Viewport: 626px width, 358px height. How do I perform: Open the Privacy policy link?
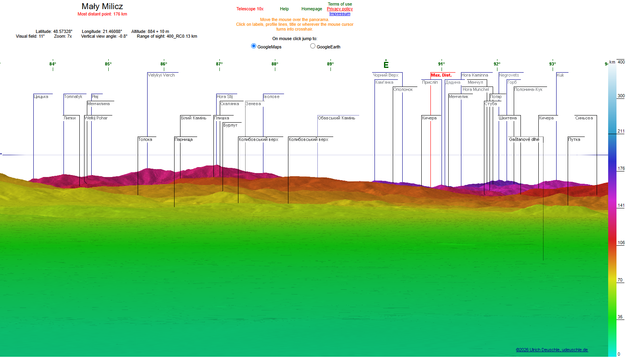click(340, 9)
